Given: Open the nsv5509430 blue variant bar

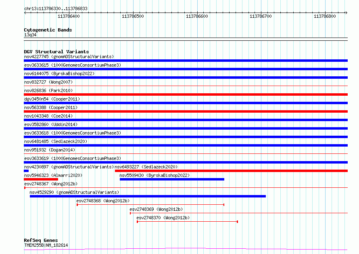Looking at the screenshot, I should click(172, 179).
